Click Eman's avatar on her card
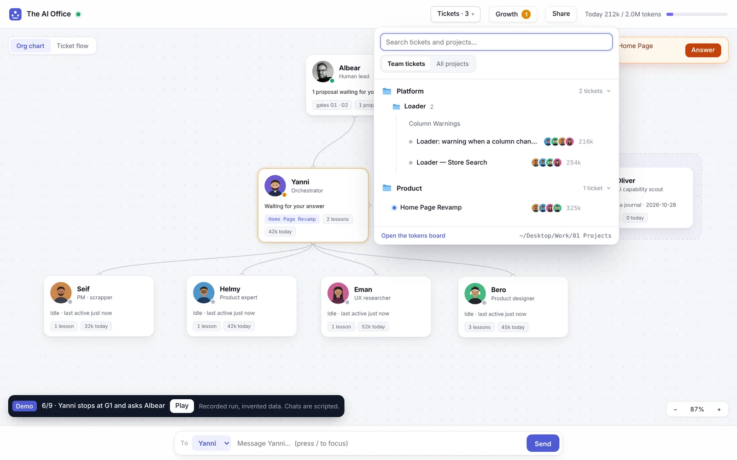Image resolution: width=737 pixels, height=460 pixels. tap(338, 293)
